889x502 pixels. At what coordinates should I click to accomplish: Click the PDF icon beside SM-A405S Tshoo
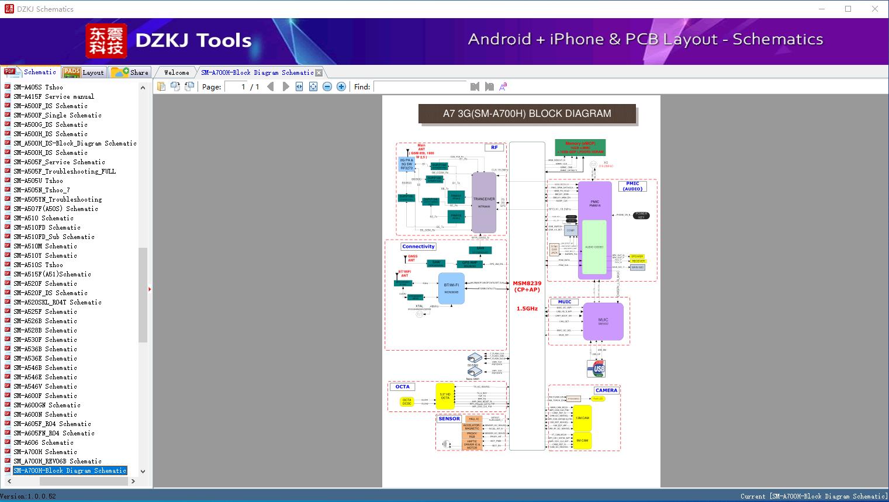pyautogui.click(x=8, y=87)
